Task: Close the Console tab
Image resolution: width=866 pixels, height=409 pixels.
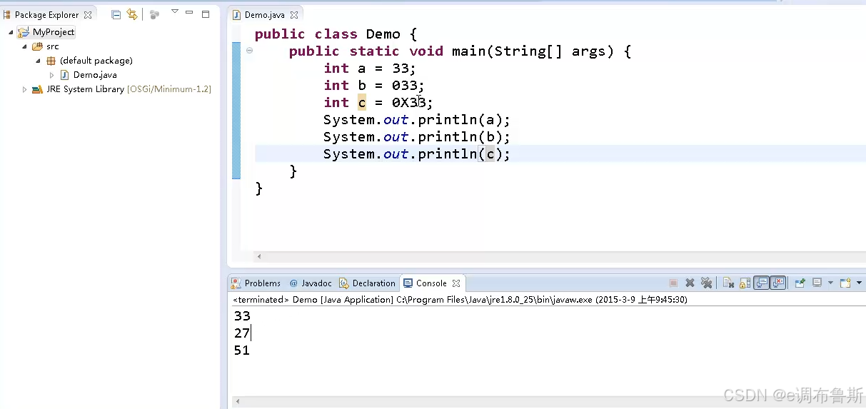Action: pos(456,283)
